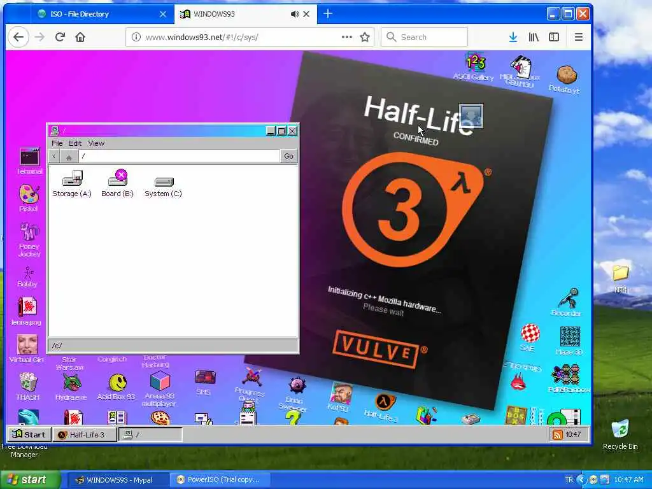Open the Storage (A:) drive

pyautogui.click(x=72, y=183)
